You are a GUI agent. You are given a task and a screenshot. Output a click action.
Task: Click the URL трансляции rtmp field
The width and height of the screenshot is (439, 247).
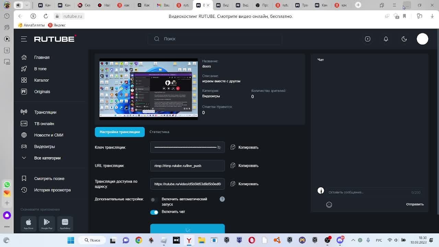(x=187, y=166)
